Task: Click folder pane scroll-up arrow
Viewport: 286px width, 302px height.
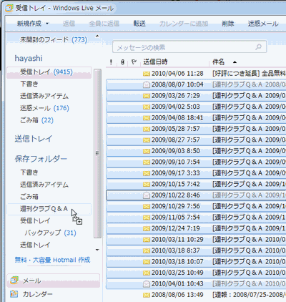Action: pos(97,36)
